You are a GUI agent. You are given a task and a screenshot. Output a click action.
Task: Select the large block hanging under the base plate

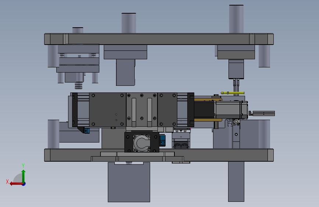tap(129, 182)
